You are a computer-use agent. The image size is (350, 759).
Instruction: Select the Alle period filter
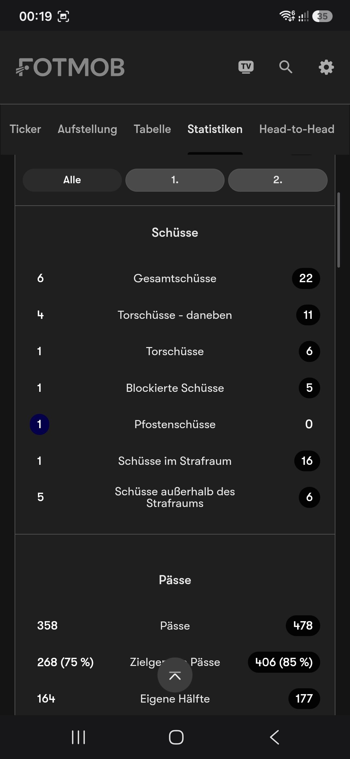point(72,180)
